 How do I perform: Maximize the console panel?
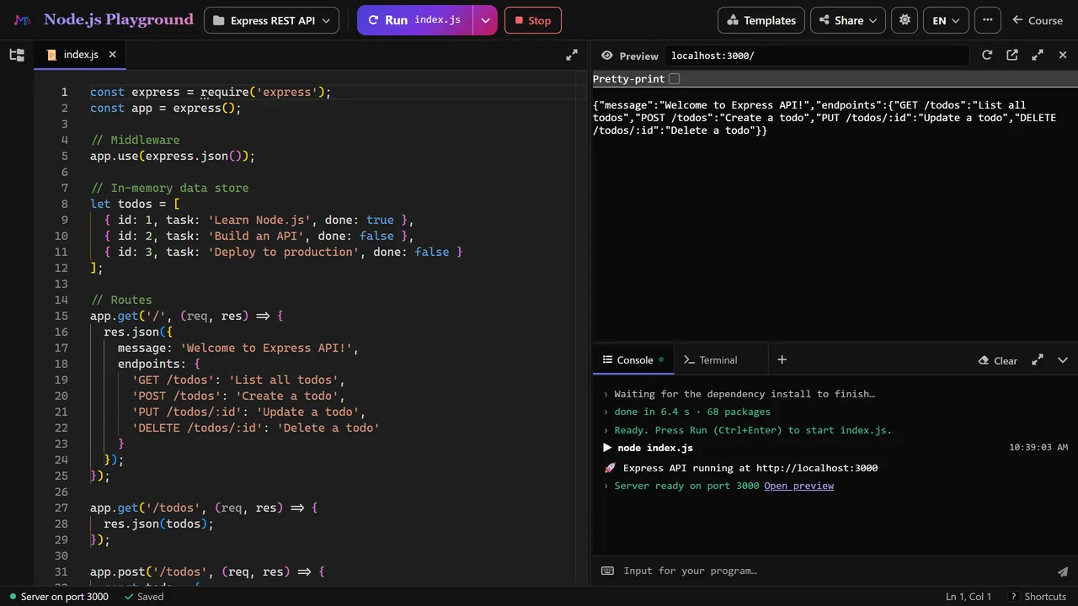[1038, 360]
